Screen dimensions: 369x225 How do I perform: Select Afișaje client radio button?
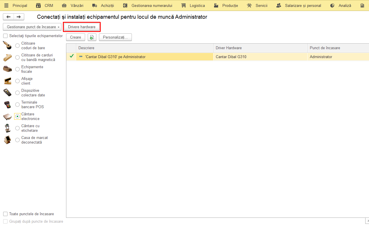tap(18, 81)
